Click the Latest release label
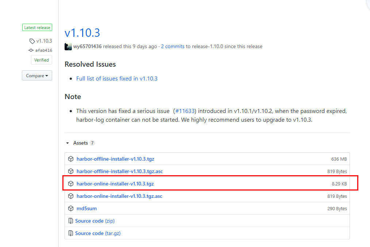This screenshot has width=370, height=247. pyautogui.click(x=37, y=28)
